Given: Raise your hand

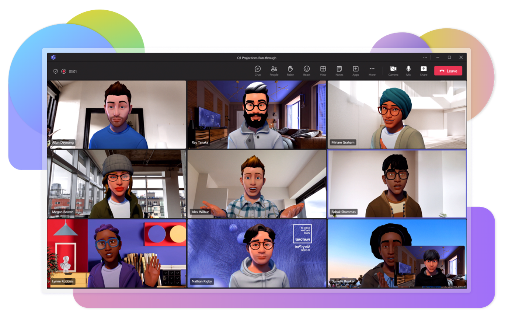Looking at the screenshot, I should click(290, 71).
